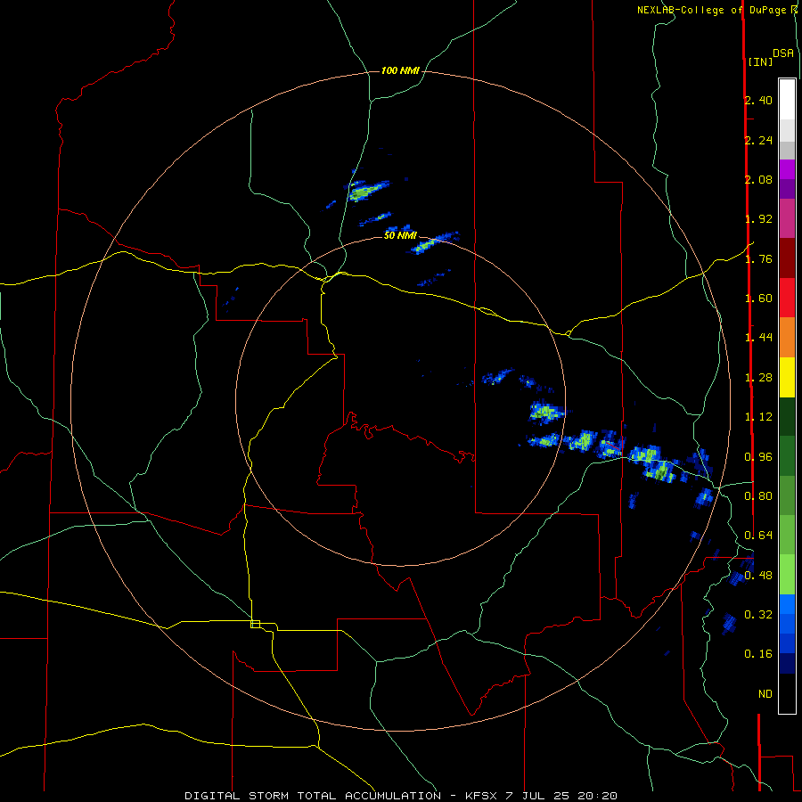
Task: Click the 0.32 legend value
Action: coord(758,615)
